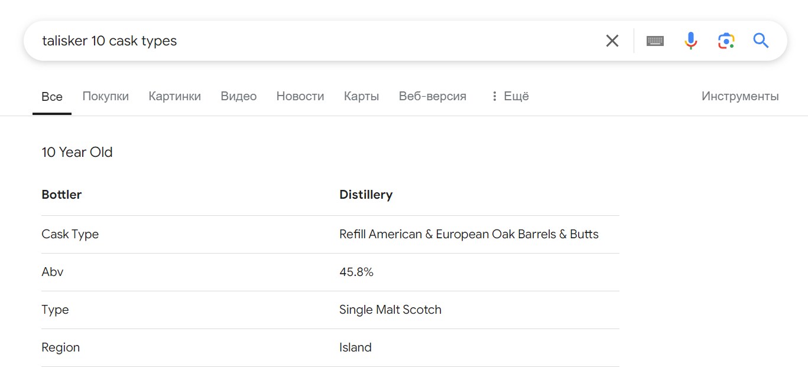Switch to the Покупки tab
This screenshot has width=808, height=368.
tap(105, 96)
